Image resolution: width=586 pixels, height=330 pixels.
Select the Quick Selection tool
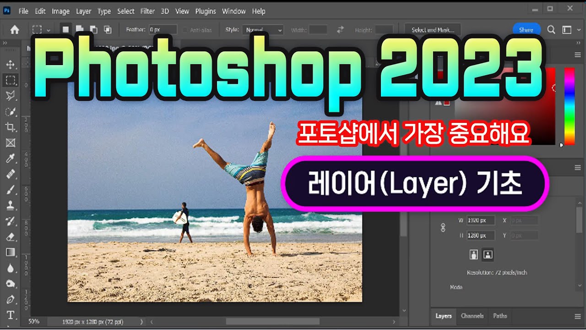tap(11, 111)
